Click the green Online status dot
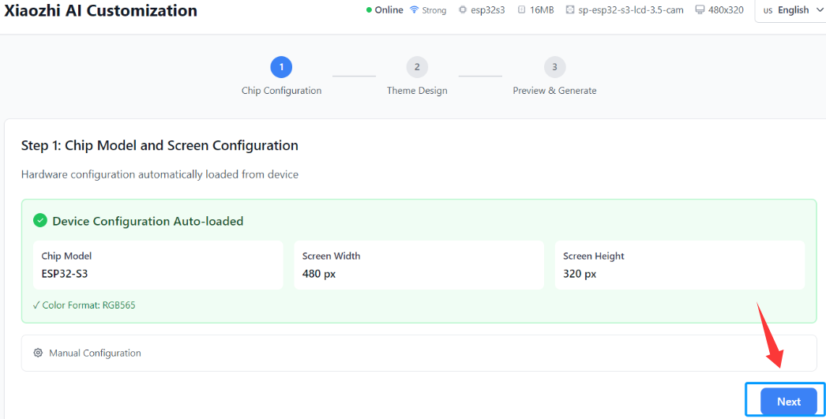The width and height of the screenshot is (826, 419). click(x=369, y=10)
